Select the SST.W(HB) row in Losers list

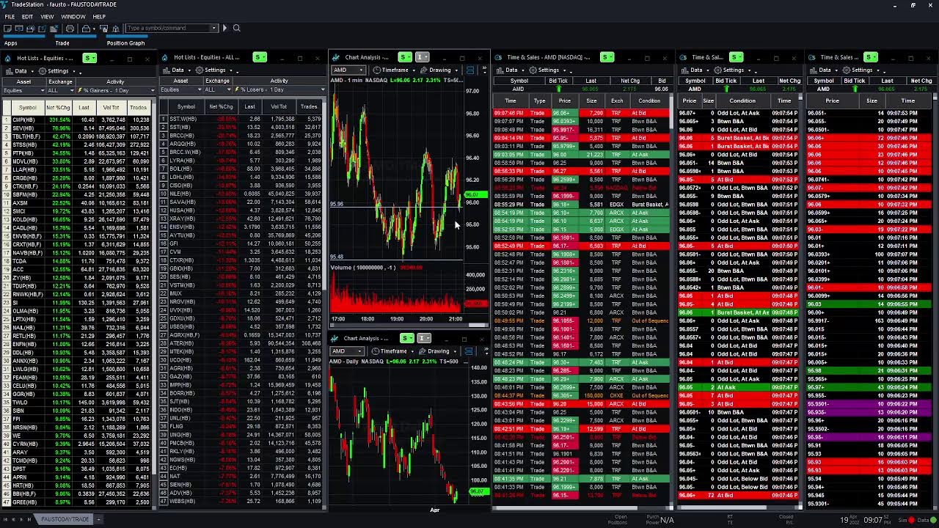click(x=241, y=119)
